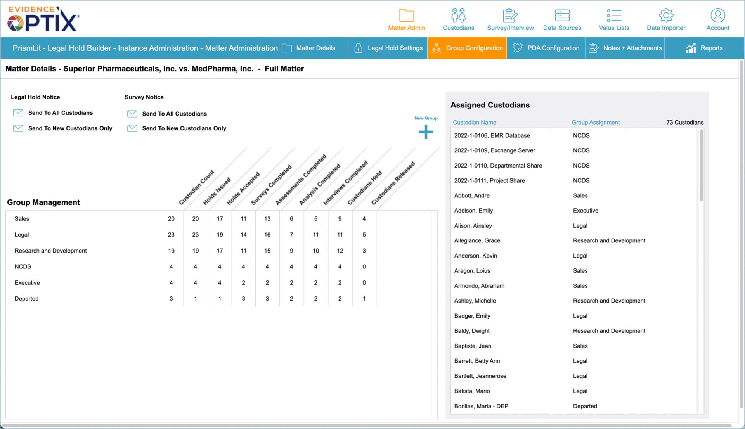Sort by the Custodian Name column header
Screen dimensions: 745x429
(x=475, y=122)
